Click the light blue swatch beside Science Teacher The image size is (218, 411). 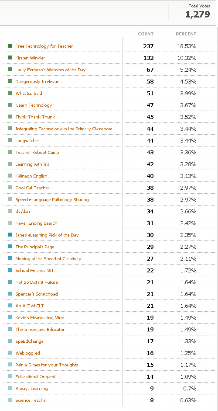click(x=10, y=400)
